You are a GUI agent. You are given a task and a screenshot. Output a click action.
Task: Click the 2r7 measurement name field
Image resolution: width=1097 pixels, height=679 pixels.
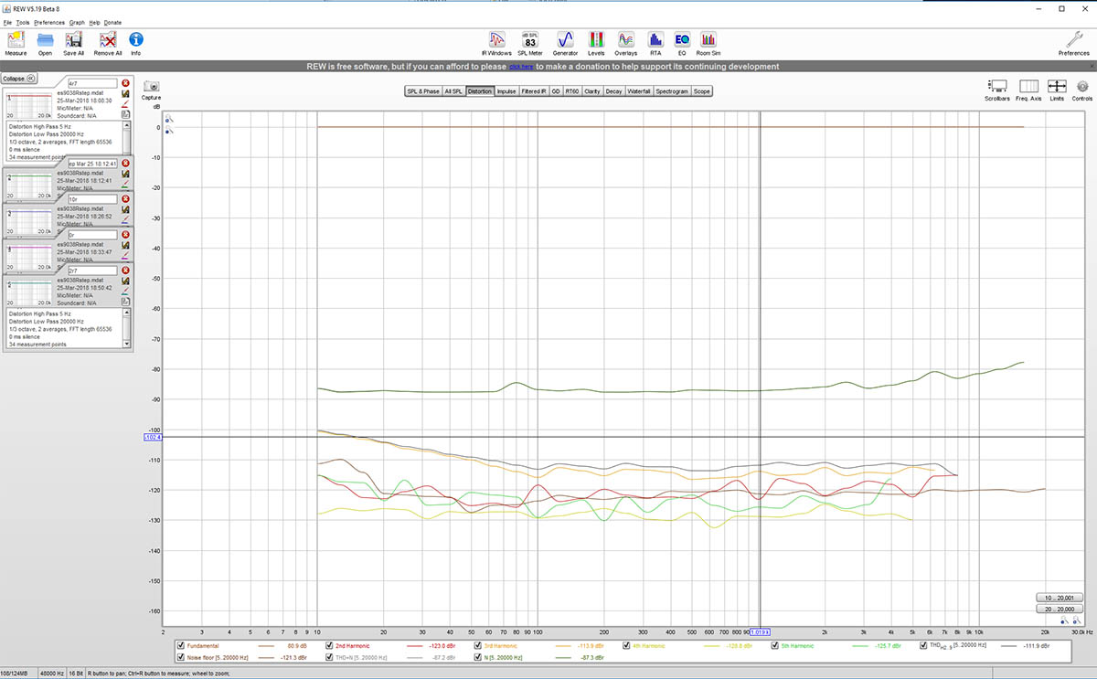click(92, 271)
